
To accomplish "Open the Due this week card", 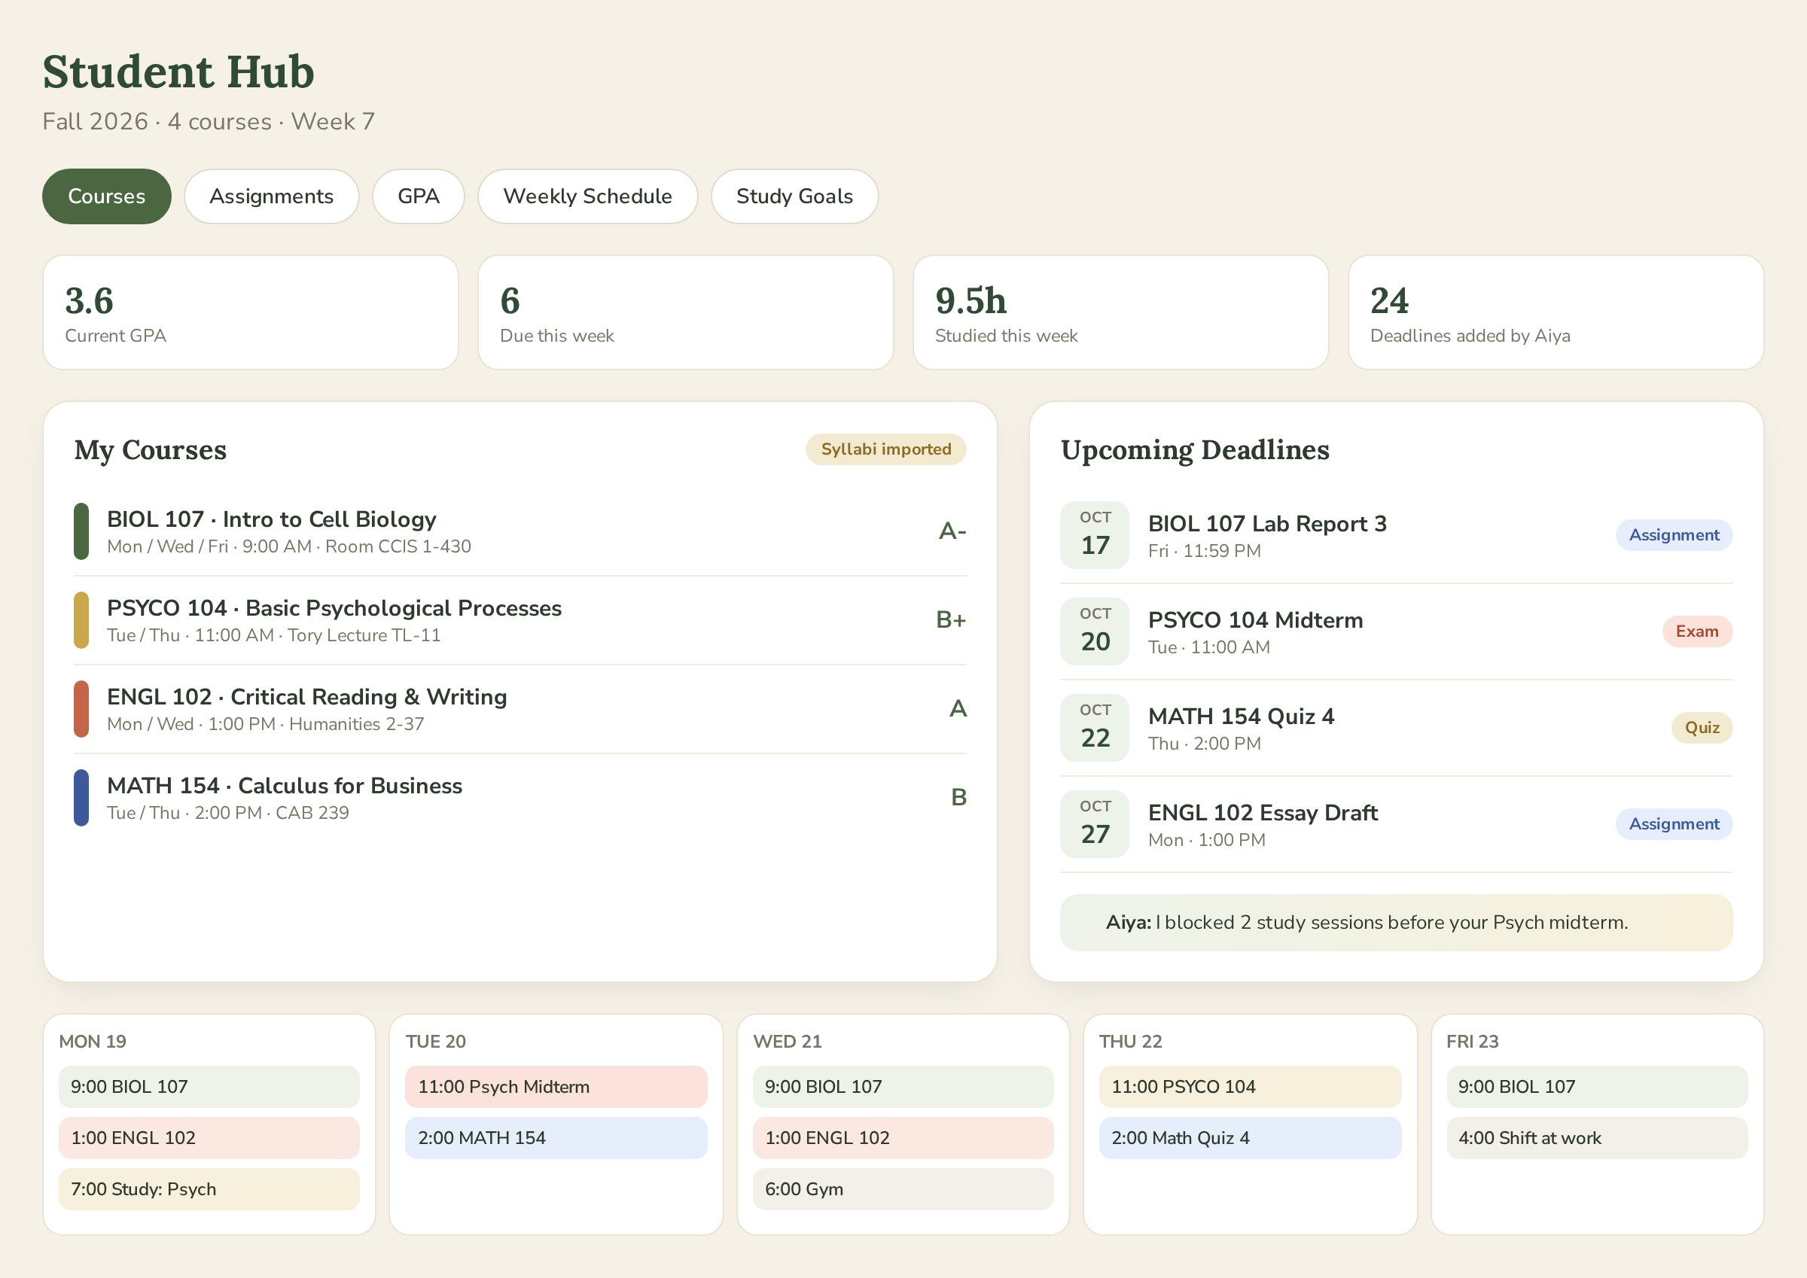I will tap(685, 312).
